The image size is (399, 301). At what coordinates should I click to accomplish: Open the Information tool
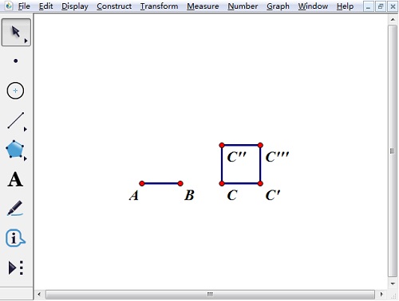pos(15,238)
